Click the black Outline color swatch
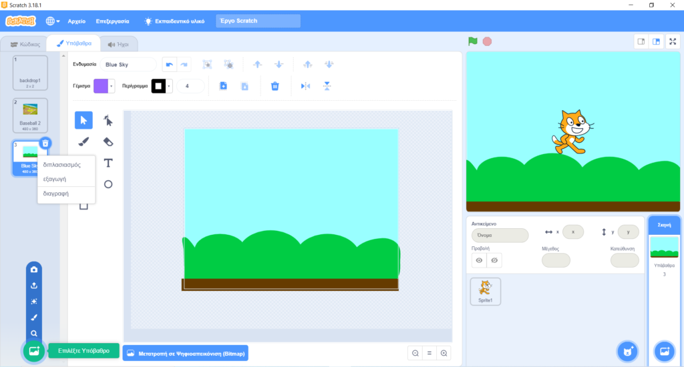Viewport: 684px width, 367px height. [158, 86]
